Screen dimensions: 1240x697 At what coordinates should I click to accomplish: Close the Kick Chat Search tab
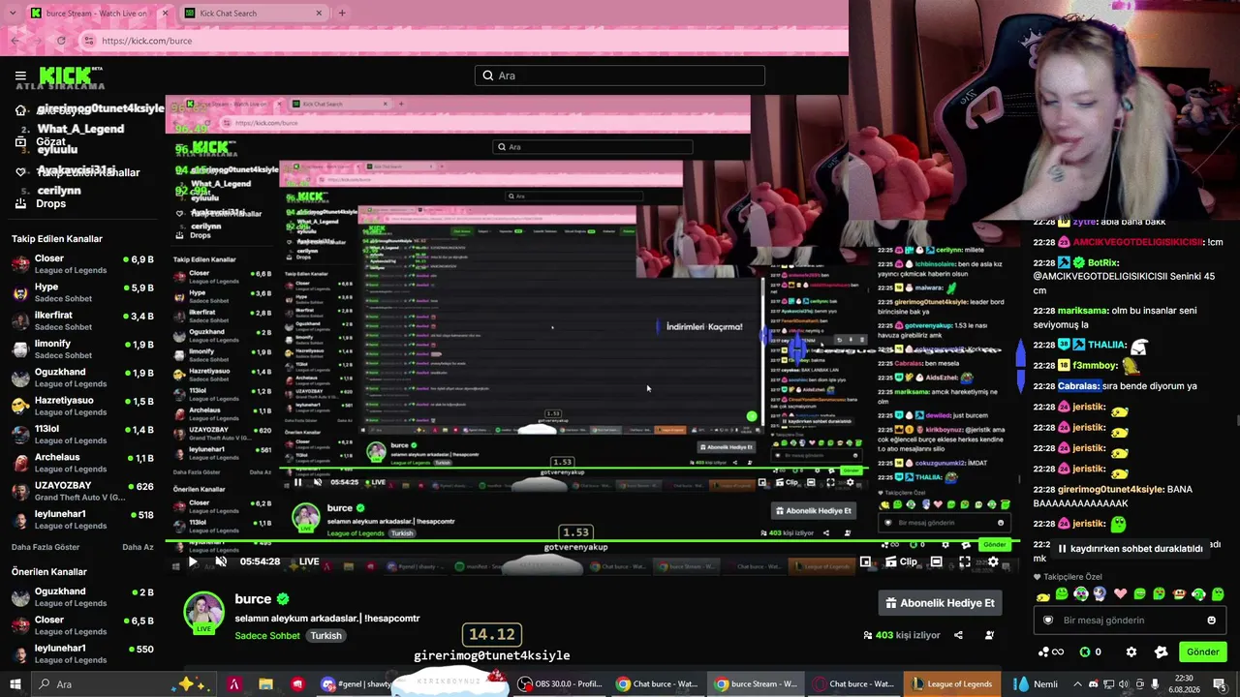coord(319,13)
